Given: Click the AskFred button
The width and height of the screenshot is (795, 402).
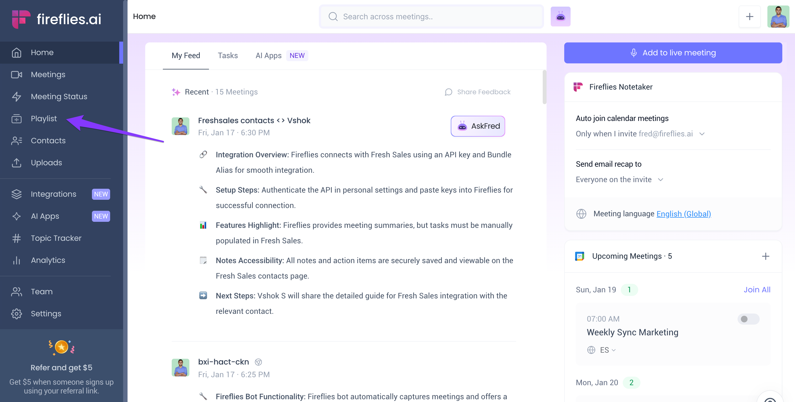Looking at the screenshot, I should tap(478, 126).
